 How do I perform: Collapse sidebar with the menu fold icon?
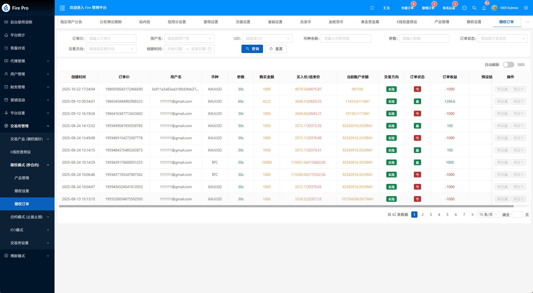[62, 8]
